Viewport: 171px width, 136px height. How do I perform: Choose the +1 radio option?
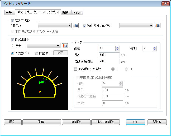click(x=113, y=69)
